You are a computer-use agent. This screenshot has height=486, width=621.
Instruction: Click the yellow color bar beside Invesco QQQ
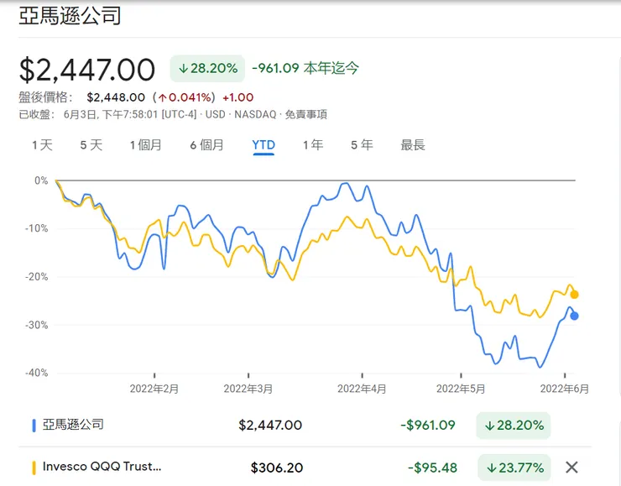(x=34, y=468)
